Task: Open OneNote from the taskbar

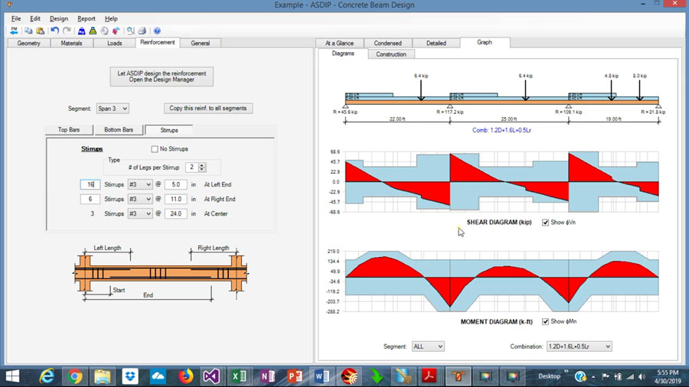Action: coord(266,376)
